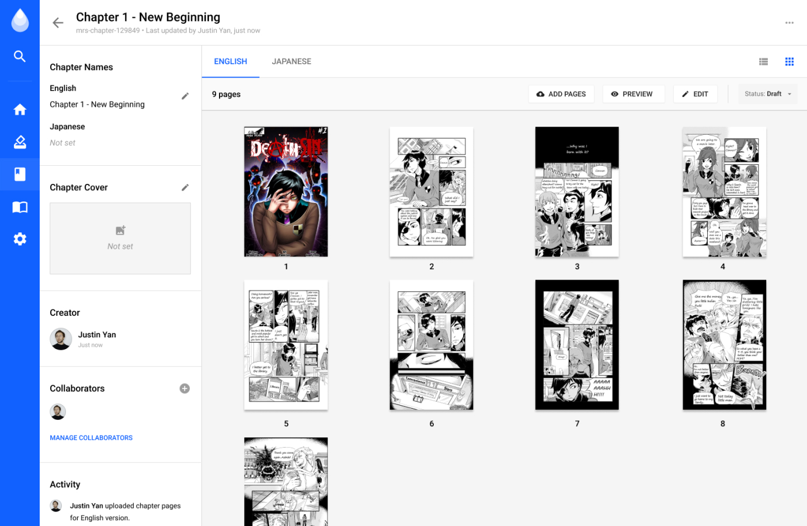
Task: Edit the Chapter Cover pencil icon
Action: (185, 187)
